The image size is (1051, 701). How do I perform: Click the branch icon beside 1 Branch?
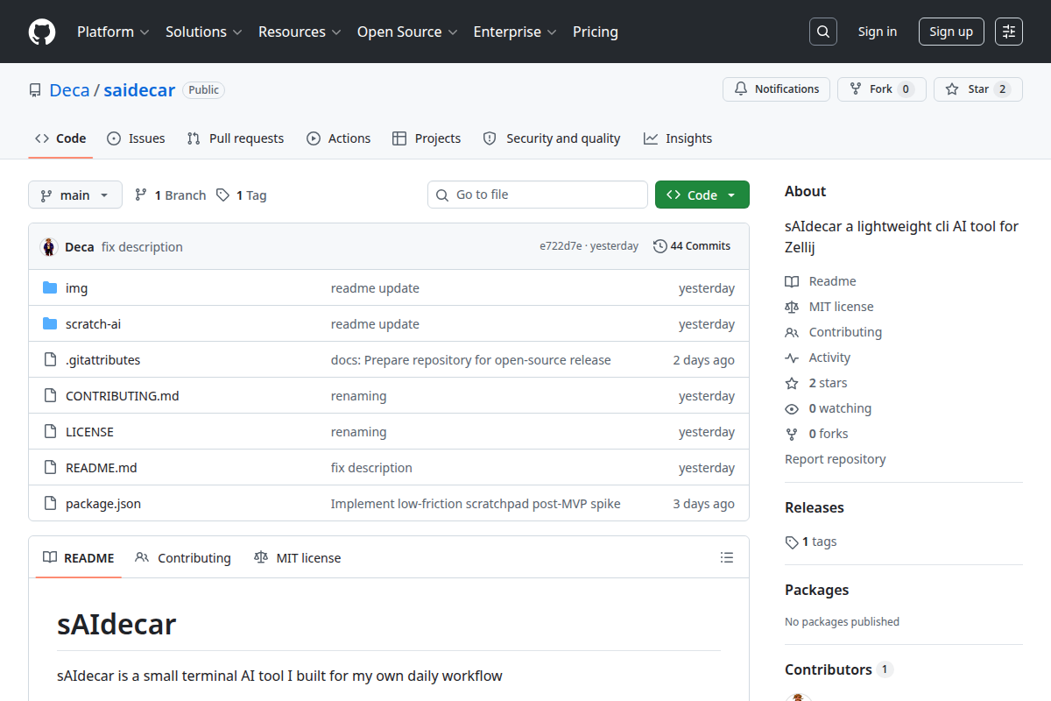(141, 195)
